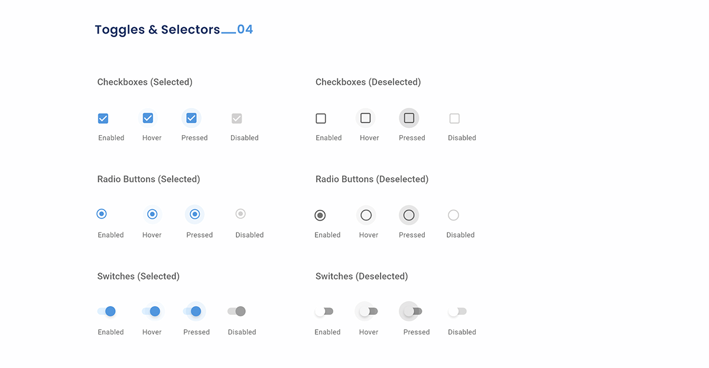The height and width of the screenshot is (368, 709).
Task: Select the Hover blue radio button
Action: pyautogui.click(x=152, y=214)
